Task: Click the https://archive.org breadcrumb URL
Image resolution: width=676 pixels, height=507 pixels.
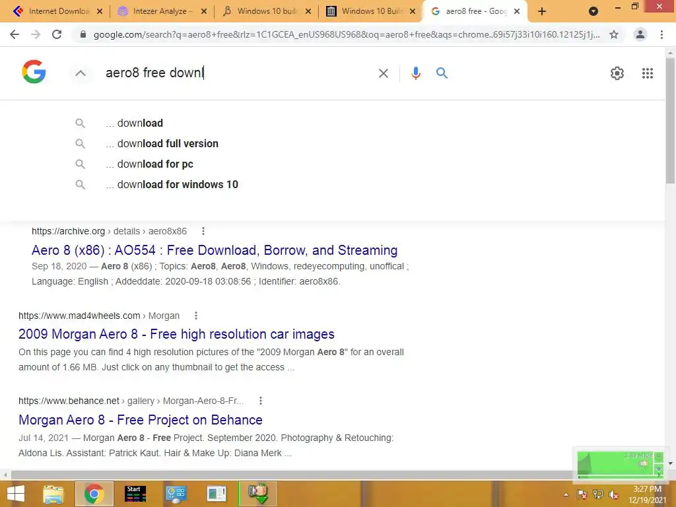Action: [109, 231]
